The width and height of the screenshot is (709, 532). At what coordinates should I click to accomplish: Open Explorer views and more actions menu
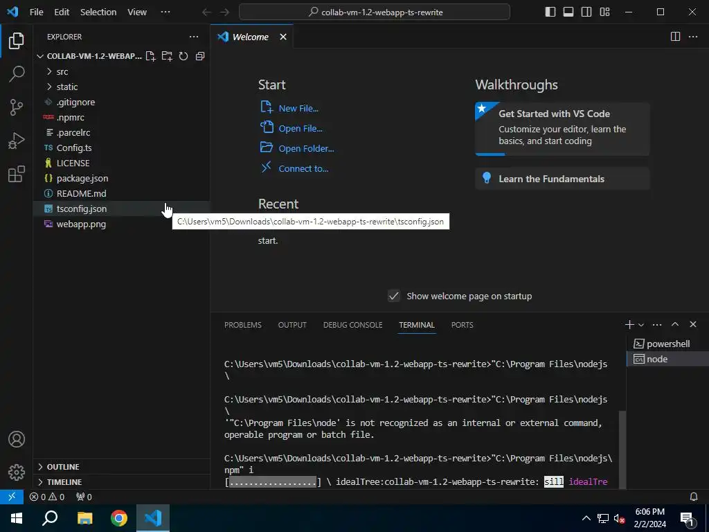tap(194, 37)
